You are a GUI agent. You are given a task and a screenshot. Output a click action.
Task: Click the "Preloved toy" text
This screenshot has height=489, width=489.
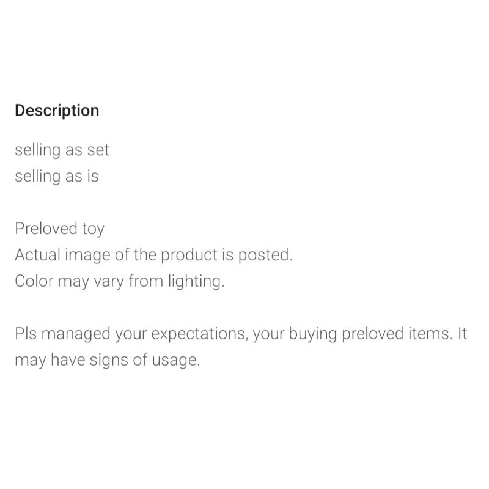pyautogui.click(x=59, y=229)
